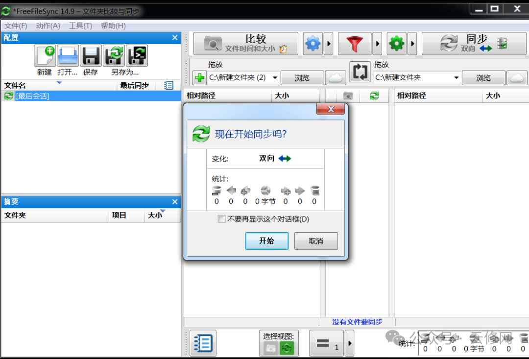Screen dimensions: 529x359
Task: Open the log panel notebook icon
Action: (x=203, y=343)
